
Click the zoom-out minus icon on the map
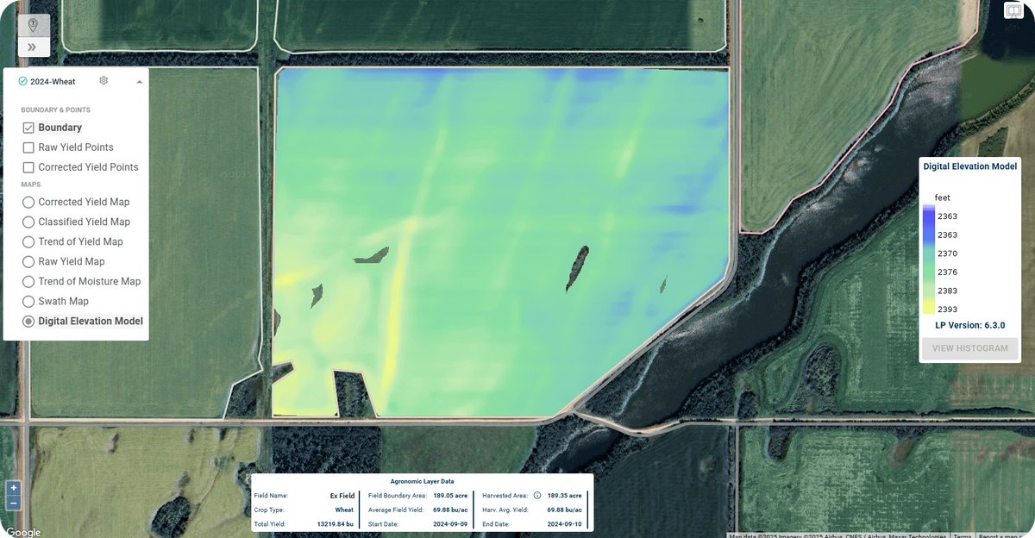13,504
